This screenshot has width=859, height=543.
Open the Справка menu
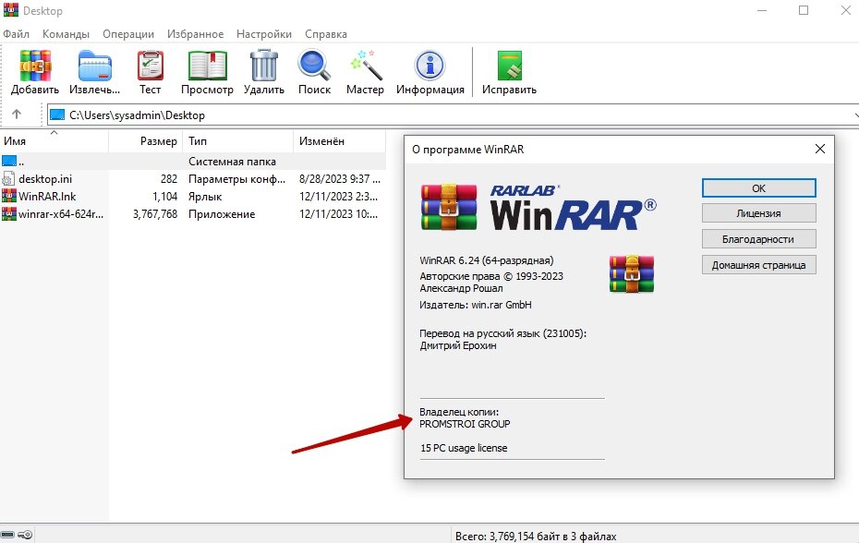[x=326, y=34]
